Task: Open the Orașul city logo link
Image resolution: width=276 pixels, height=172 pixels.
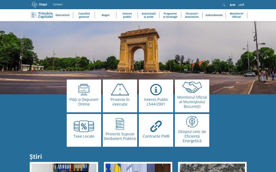Action: tap(39, 5)
